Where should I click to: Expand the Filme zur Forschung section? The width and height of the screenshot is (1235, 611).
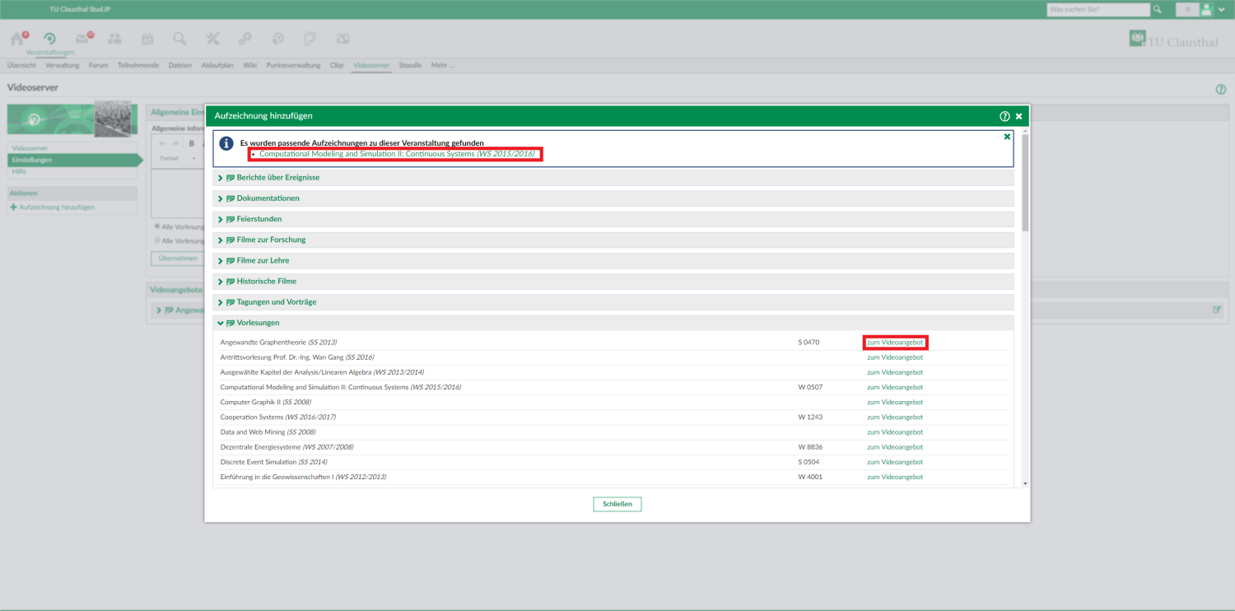tap(271, 240)
